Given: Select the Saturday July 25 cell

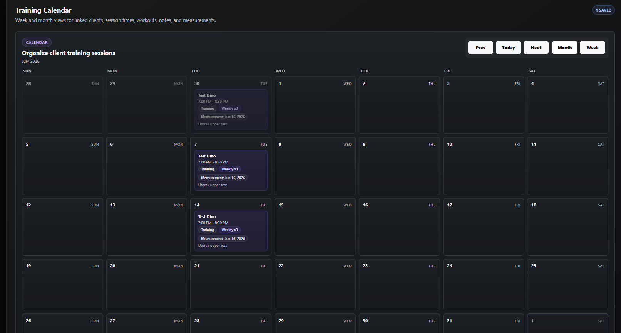Looking at the screenshot, I should tap(567, 285).
